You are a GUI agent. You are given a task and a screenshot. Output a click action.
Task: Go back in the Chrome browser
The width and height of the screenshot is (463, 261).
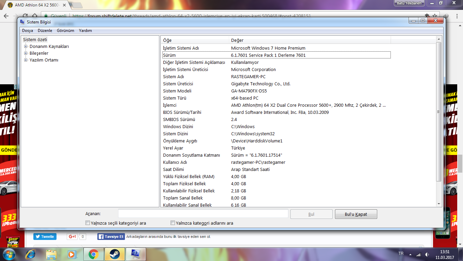[x=6, y=16]
